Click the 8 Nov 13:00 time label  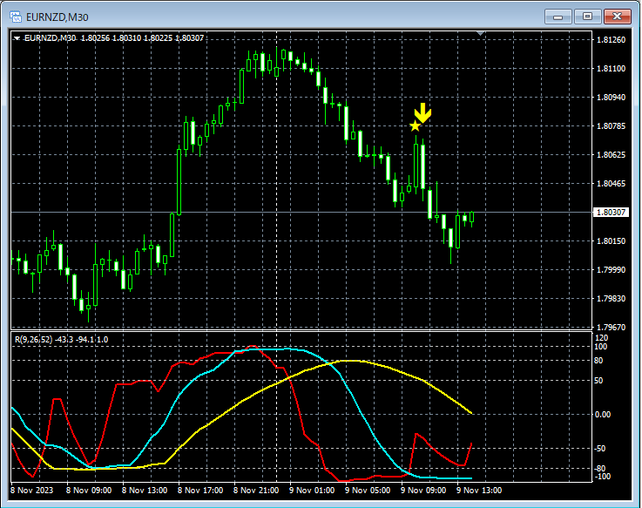pos(145,491)
